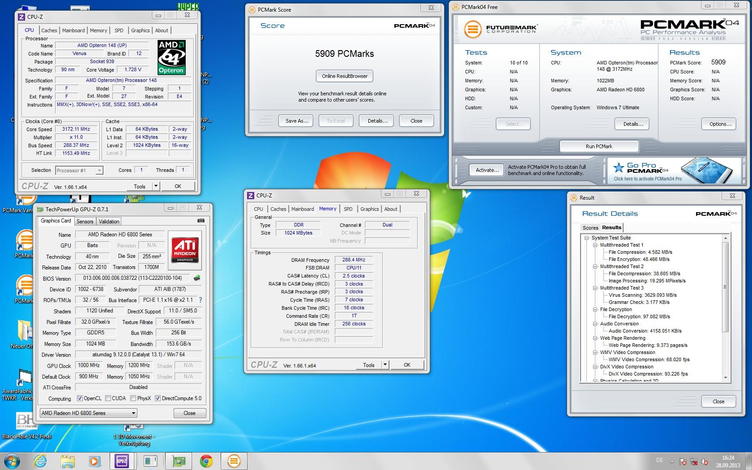This screenshot has height=470, width=752.
Task: Switch to the Caches tab in the CPU-Z CPU window
Action: click(49, 30)
